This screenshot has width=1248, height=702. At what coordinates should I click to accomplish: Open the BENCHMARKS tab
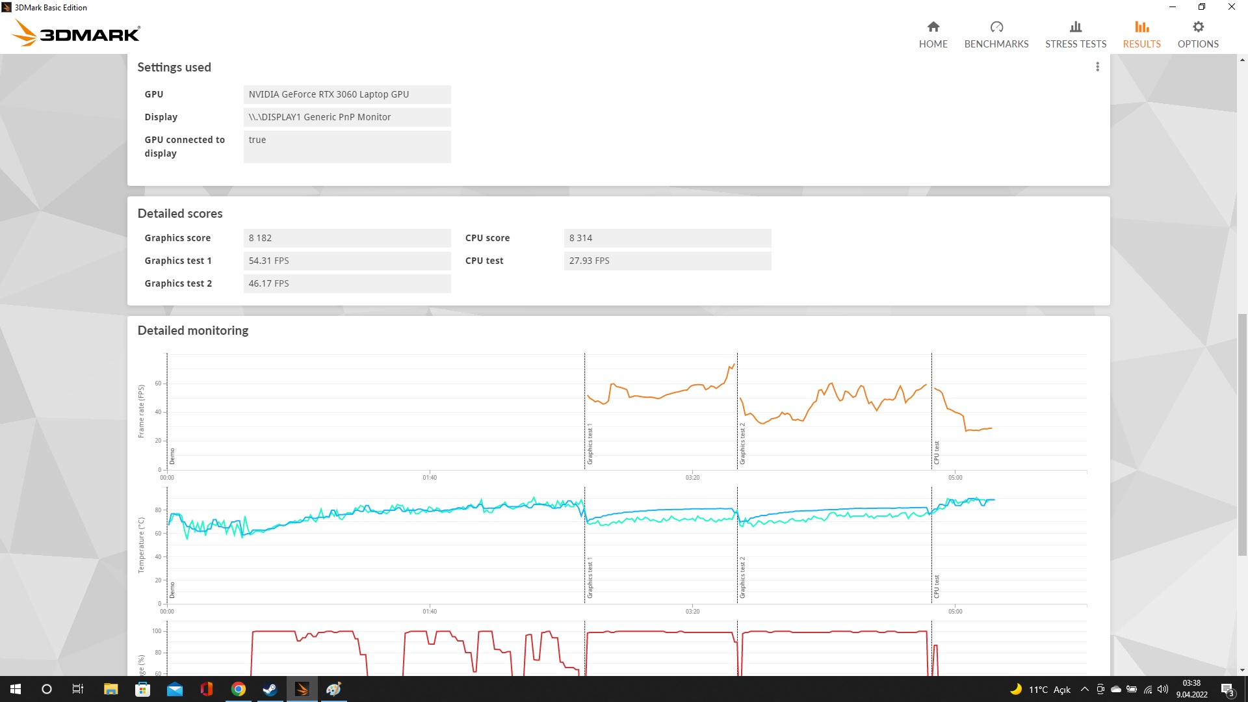(996, 34)
